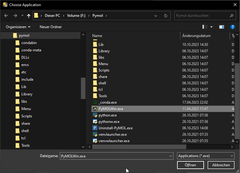Click date 17.04.2023 22:02 cell
This screenshot has width=240, height=173.
195,102
